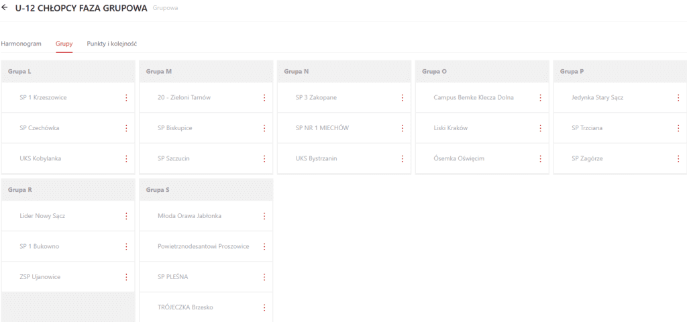Open three-dot menu for SP Biskupice
The image size is (687, 322).
(x=264, y=128)
